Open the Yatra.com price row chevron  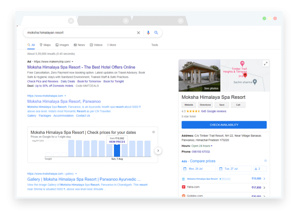pos(264,188)
